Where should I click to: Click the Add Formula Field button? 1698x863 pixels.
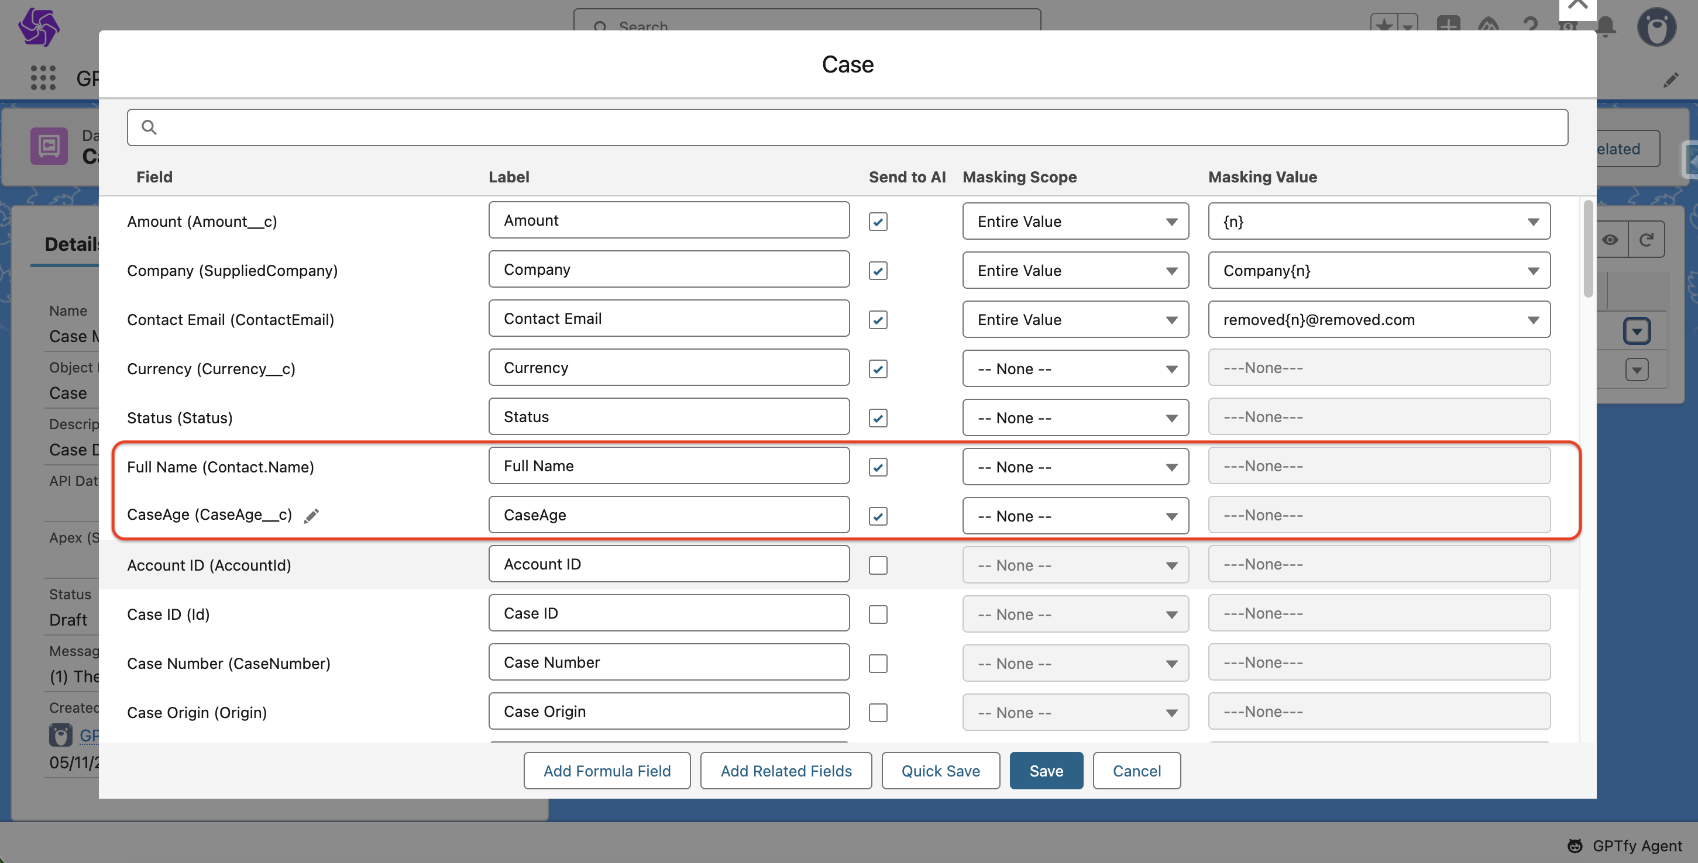606,771
